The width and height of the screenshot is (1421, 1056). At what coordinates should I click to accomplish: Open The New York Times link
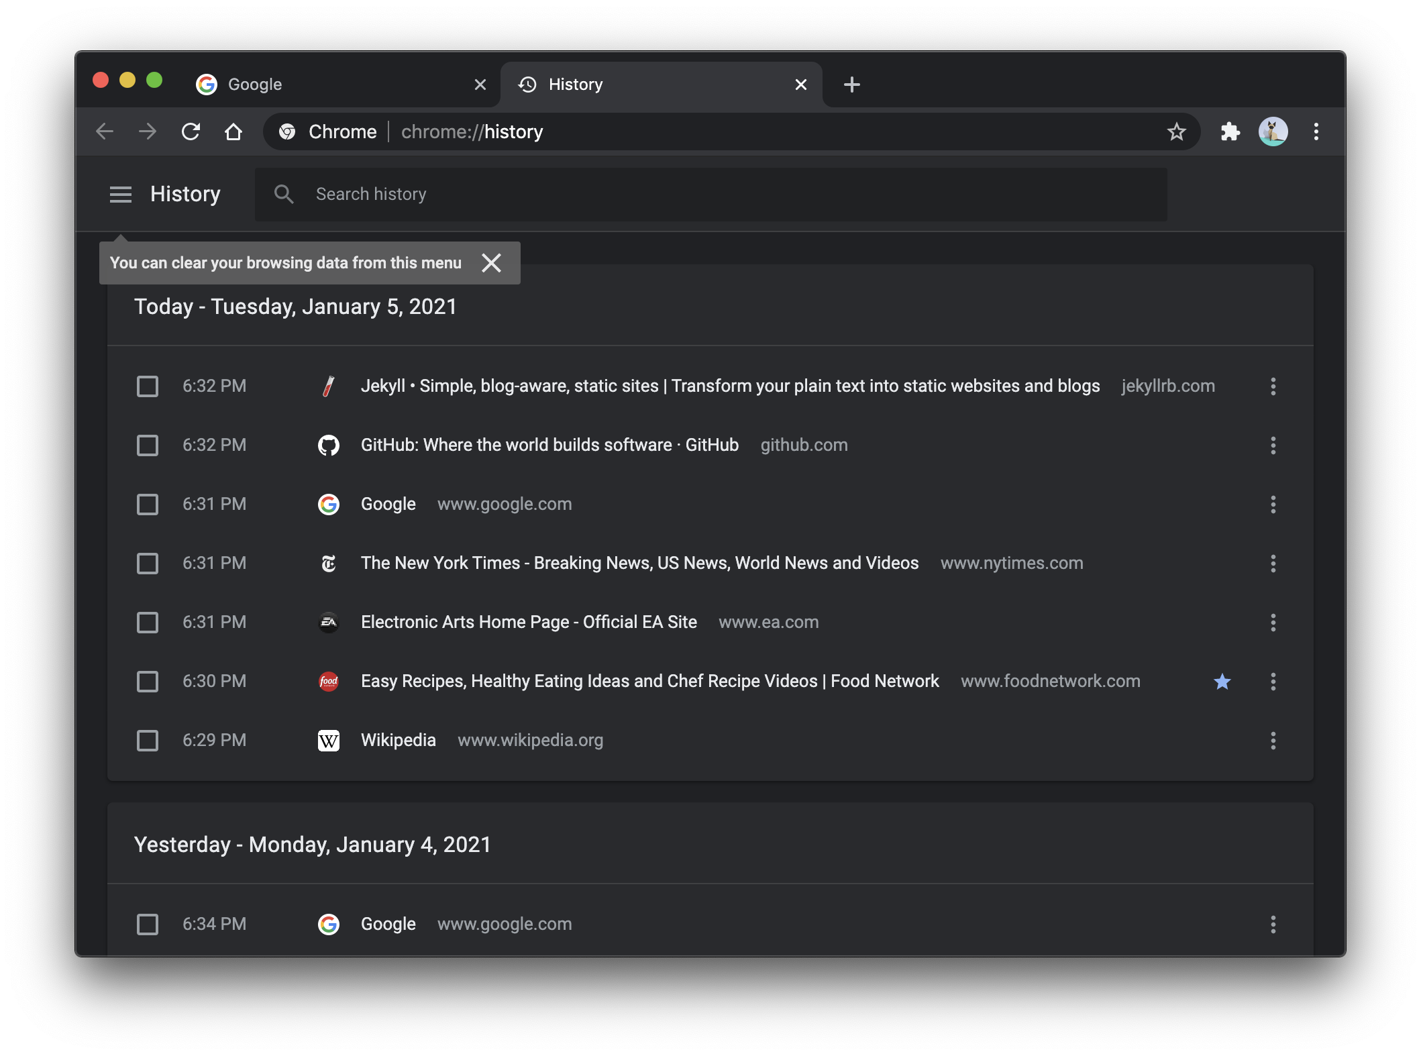coord(639,563)
